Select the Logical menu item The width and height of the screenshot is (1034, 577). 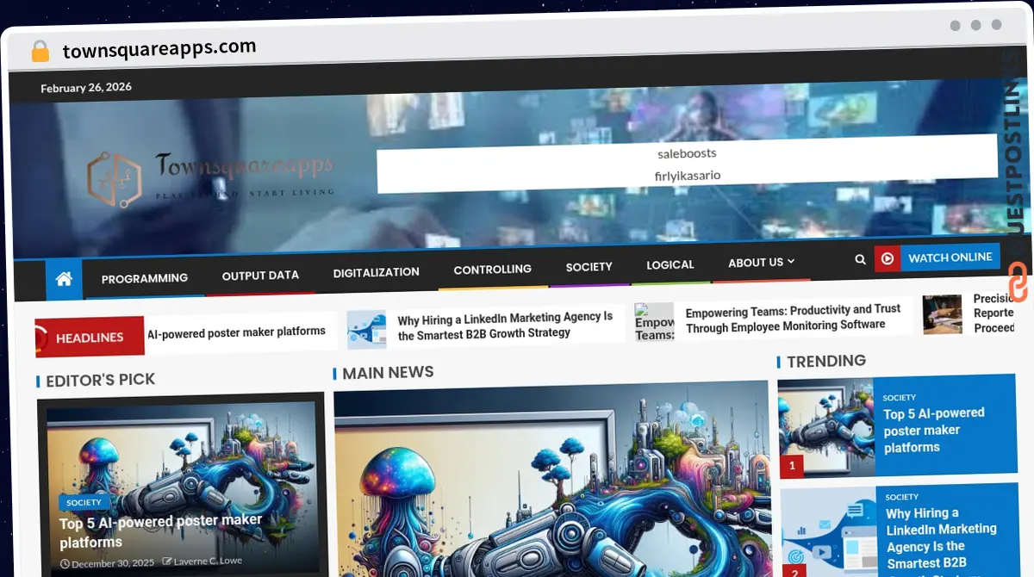pos(670,264)
